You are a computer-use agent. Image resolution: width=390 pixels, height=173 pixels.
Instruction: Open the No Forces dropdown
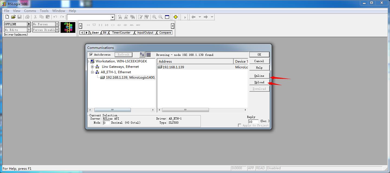(x=57, y=24)
